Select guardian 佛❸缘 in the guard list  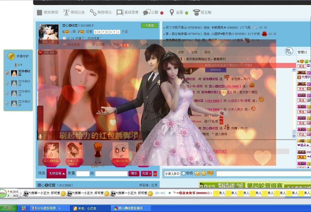pos(18,103)
